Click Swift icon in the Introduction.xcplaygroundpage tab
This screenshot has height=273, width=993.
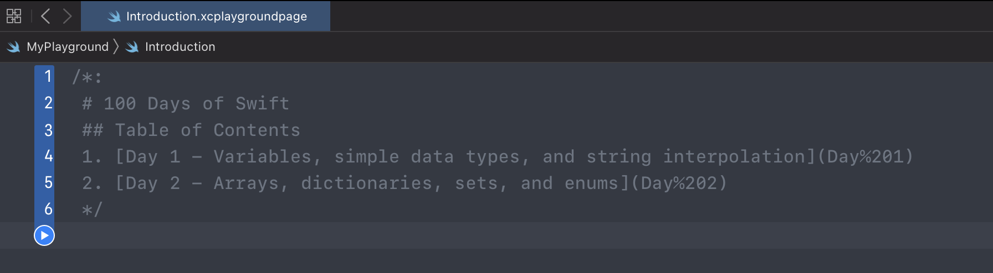[114, 17]
